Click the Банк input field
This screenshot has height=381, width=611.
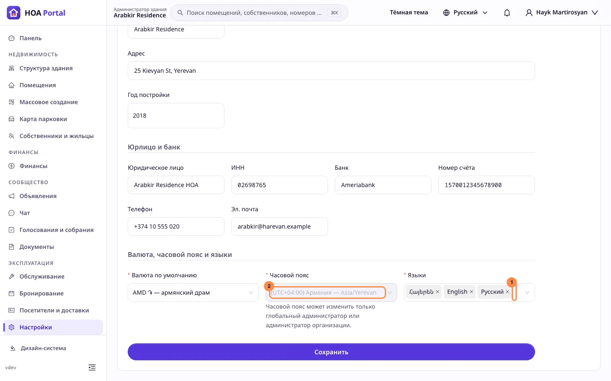(383, 185)
